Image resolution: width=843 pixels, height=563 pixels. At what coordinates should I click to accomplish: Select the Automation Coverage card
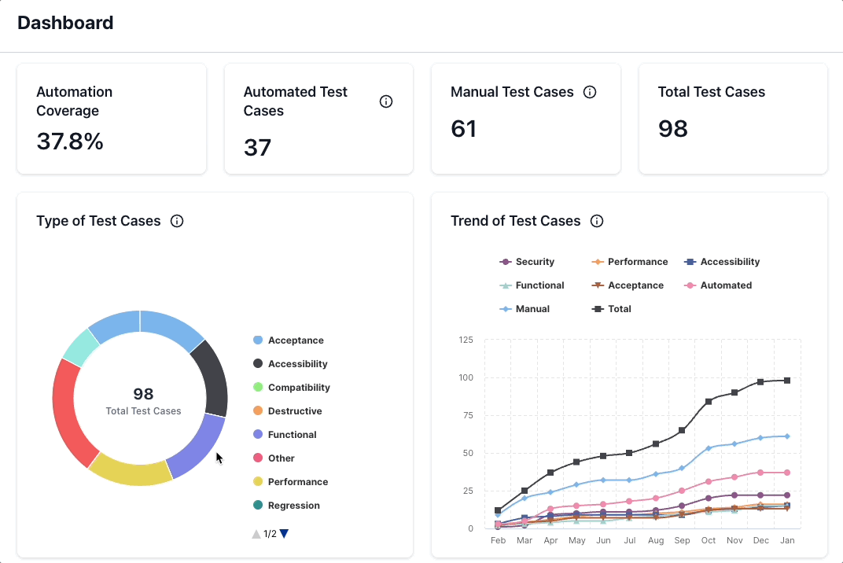tap(111, 118)
